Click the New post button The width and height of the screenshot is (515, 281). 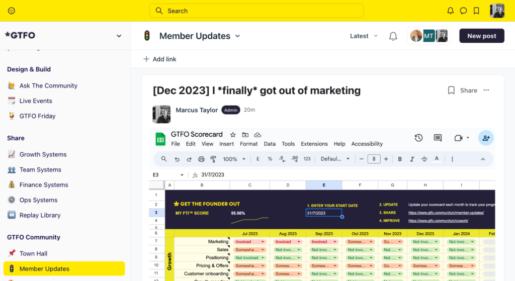(x=481, y=36)
